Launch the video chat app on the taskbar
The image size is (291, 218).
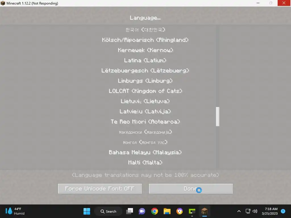click(x=142, y=211)
